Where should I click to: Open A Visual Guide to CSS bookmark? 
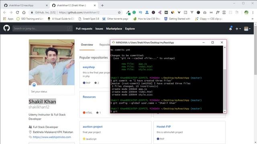61,19
